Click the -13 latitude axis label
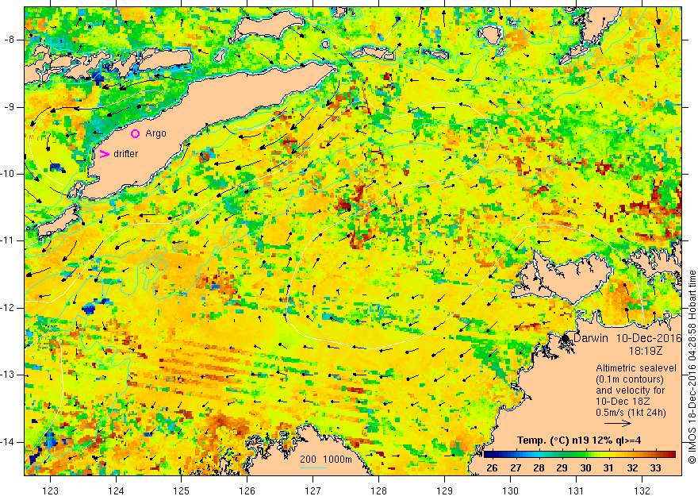 (x=9, y=375)
